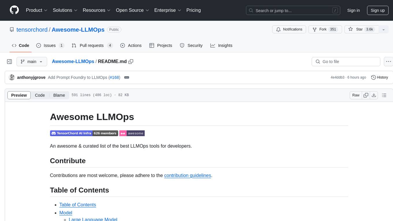Expand the commit message details ellipsis
The width and height of the screenshot is (393, 221).
pos(127,78)
